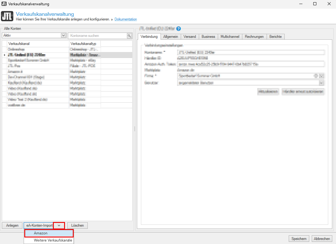
Task: Click the Anlegen button
Action: coord(12,225)
